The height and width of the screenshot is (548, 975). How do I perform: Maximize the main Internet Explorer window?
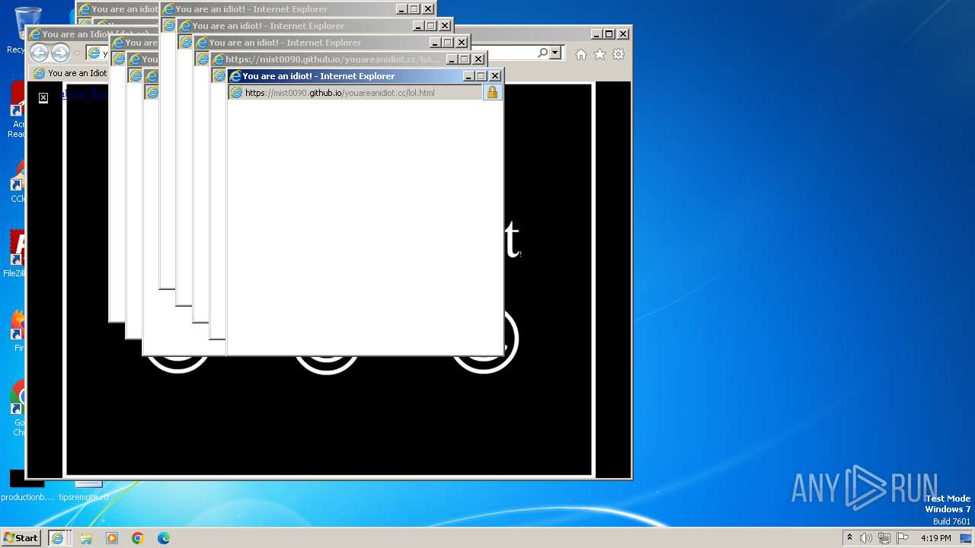click(609, 34)
